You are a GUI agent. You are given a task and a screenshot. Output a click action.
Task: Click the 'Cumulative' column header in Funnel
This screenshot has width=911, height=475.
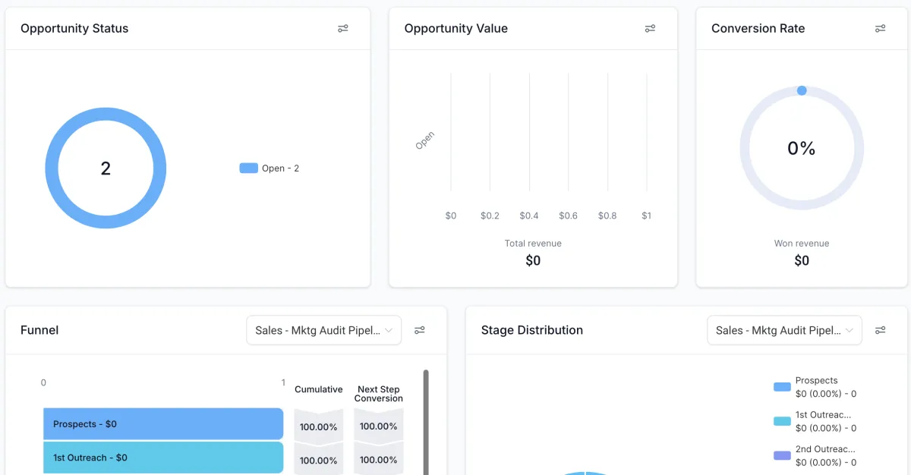click(318, 389)
